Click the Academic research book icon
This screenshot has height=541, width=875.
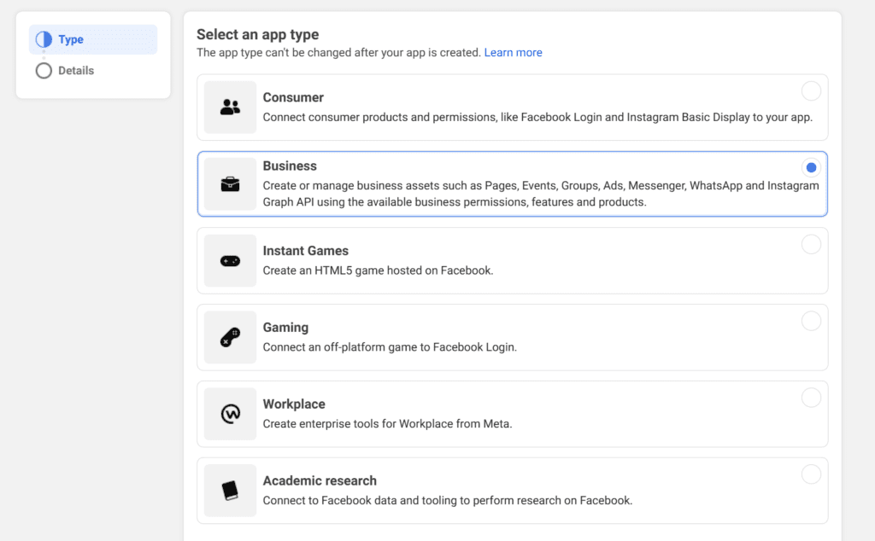tap(230, 491)
